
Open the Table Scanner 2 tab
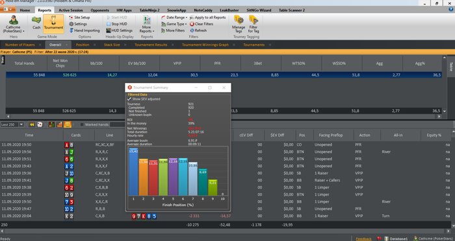[292, 10]
